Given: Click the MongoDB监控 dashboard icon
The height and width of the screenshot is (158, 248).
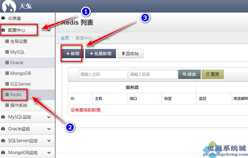Looking at the screenshot, I should [3, 152].
